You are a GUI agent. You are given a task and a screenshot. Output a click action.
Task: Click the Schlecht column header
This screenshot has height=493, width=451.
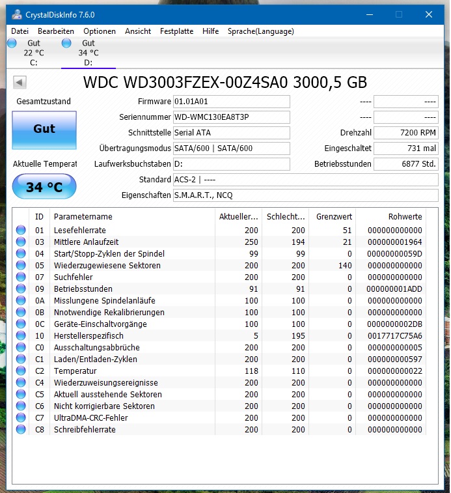click(x=285, y=216)
